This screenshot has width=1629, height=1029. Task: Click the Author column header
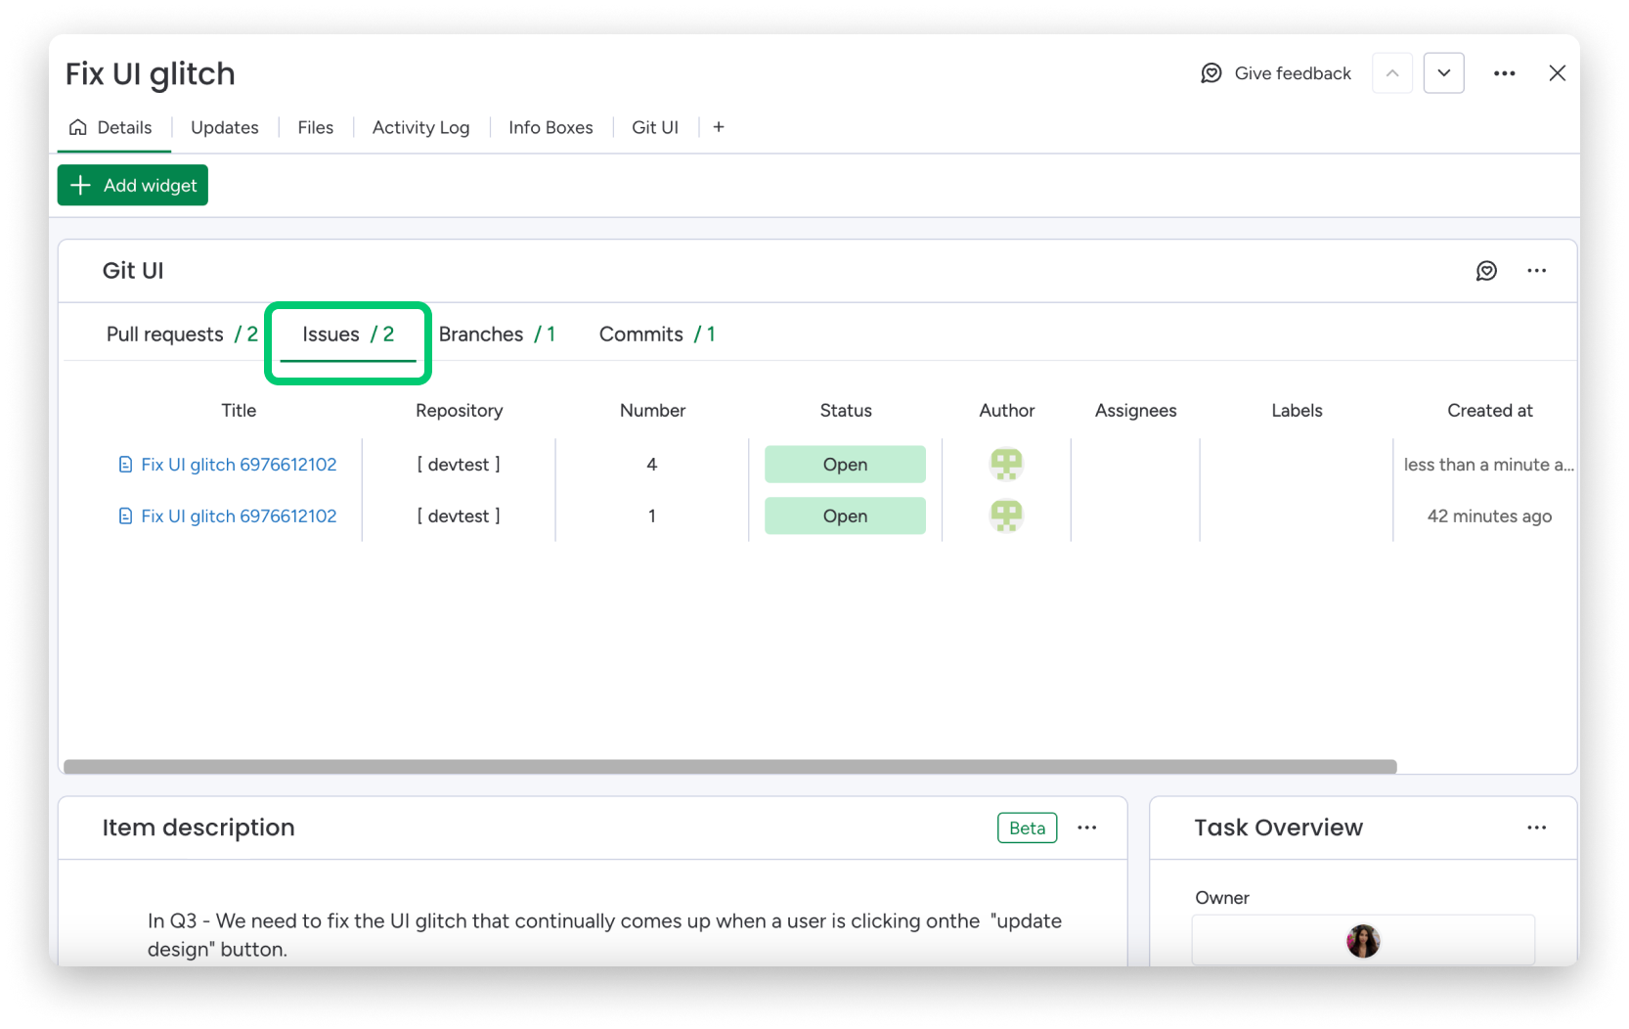coord(1006,411)
